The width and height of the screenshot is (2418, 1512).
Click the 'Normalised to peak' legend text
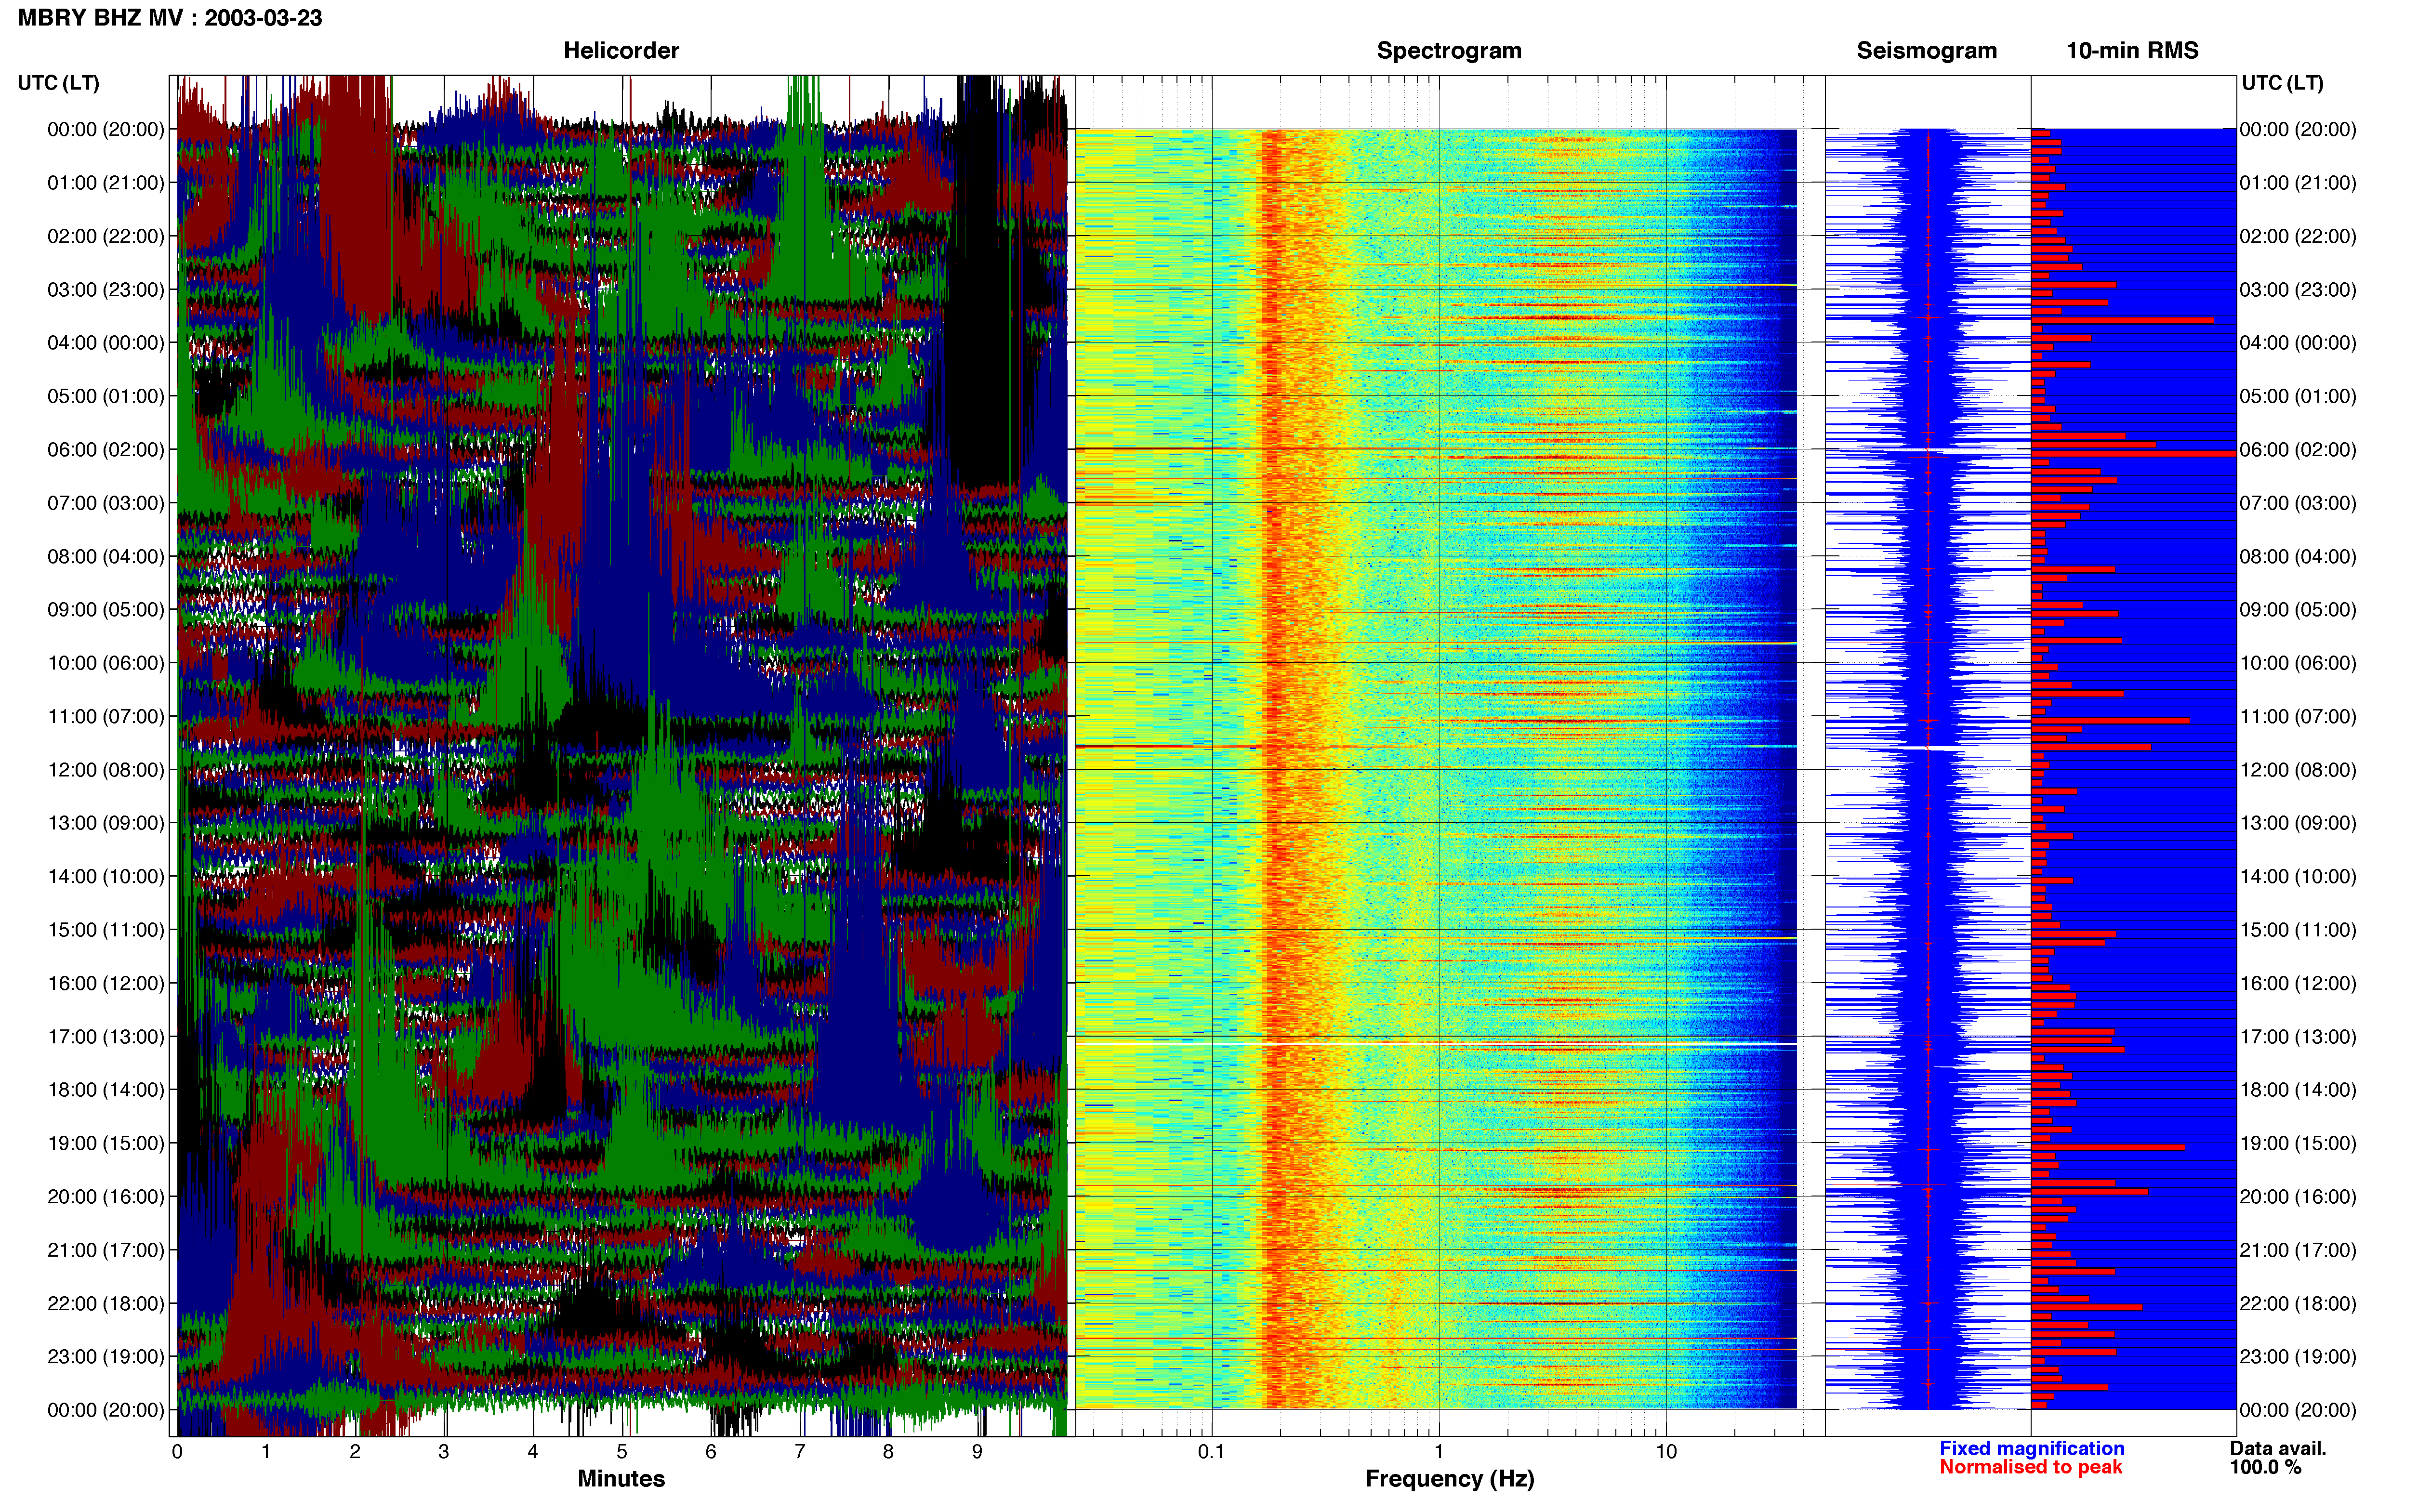pos(2030,1467)
